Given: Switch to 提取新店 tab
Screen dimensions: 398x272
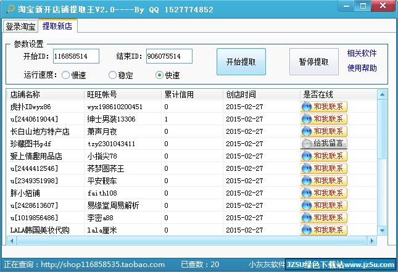Looking at the screenshot, I should [x=57, y=26].
